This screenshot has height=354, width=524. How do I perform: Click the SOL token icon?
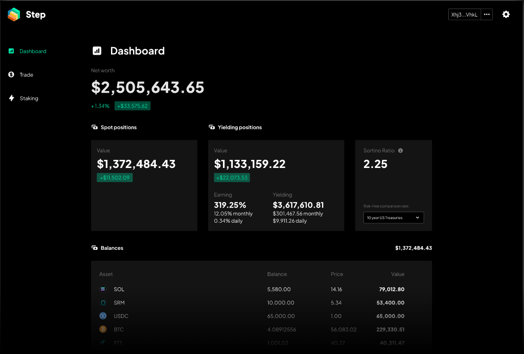(102, 289)
